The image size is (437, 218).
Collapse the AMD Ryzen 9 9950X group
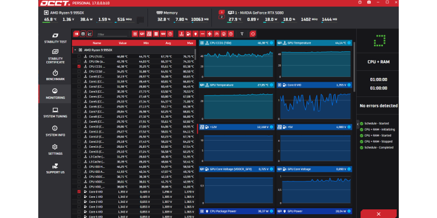[75, 50]
